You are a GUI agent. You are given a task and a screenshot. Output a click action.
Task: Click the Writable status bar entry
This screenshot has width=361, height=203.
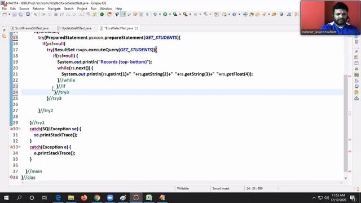(x=183, y=188)
